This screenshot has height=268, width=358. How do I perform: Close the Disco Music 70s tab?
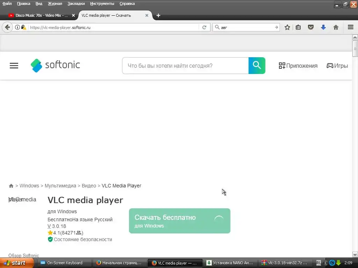[73, 15]
